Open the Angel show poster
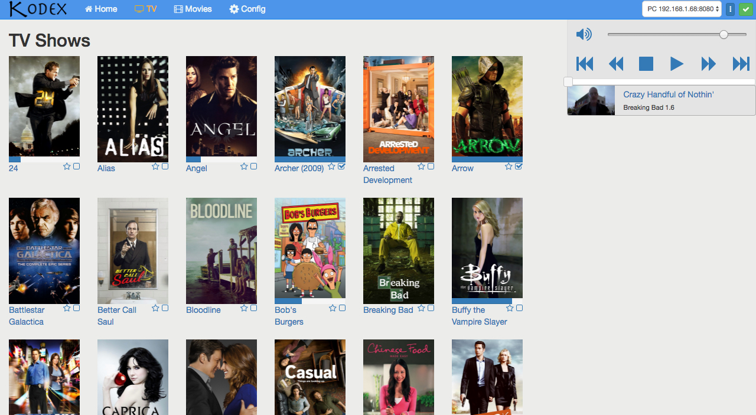Image resolution: width=756 pixels, height=415 pixels. pos(221,106)
